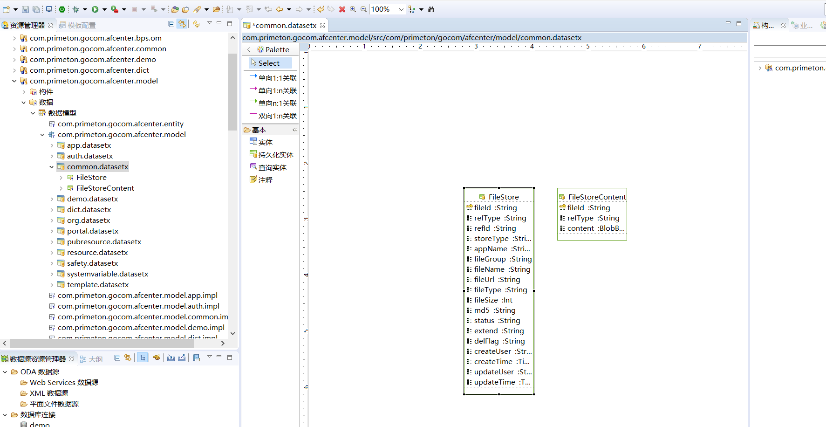Click collapse all in 资源管理器 panel
The width and height of the screenshot is (826, 427).
pyautogui.click(x=171, y=24)
